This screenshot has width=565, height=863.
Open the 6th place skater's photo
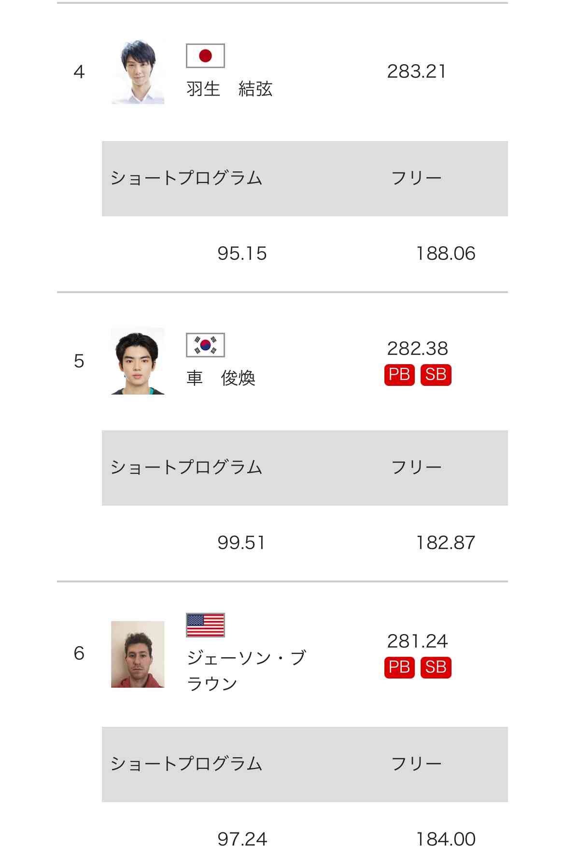click(x=138, y=654)
